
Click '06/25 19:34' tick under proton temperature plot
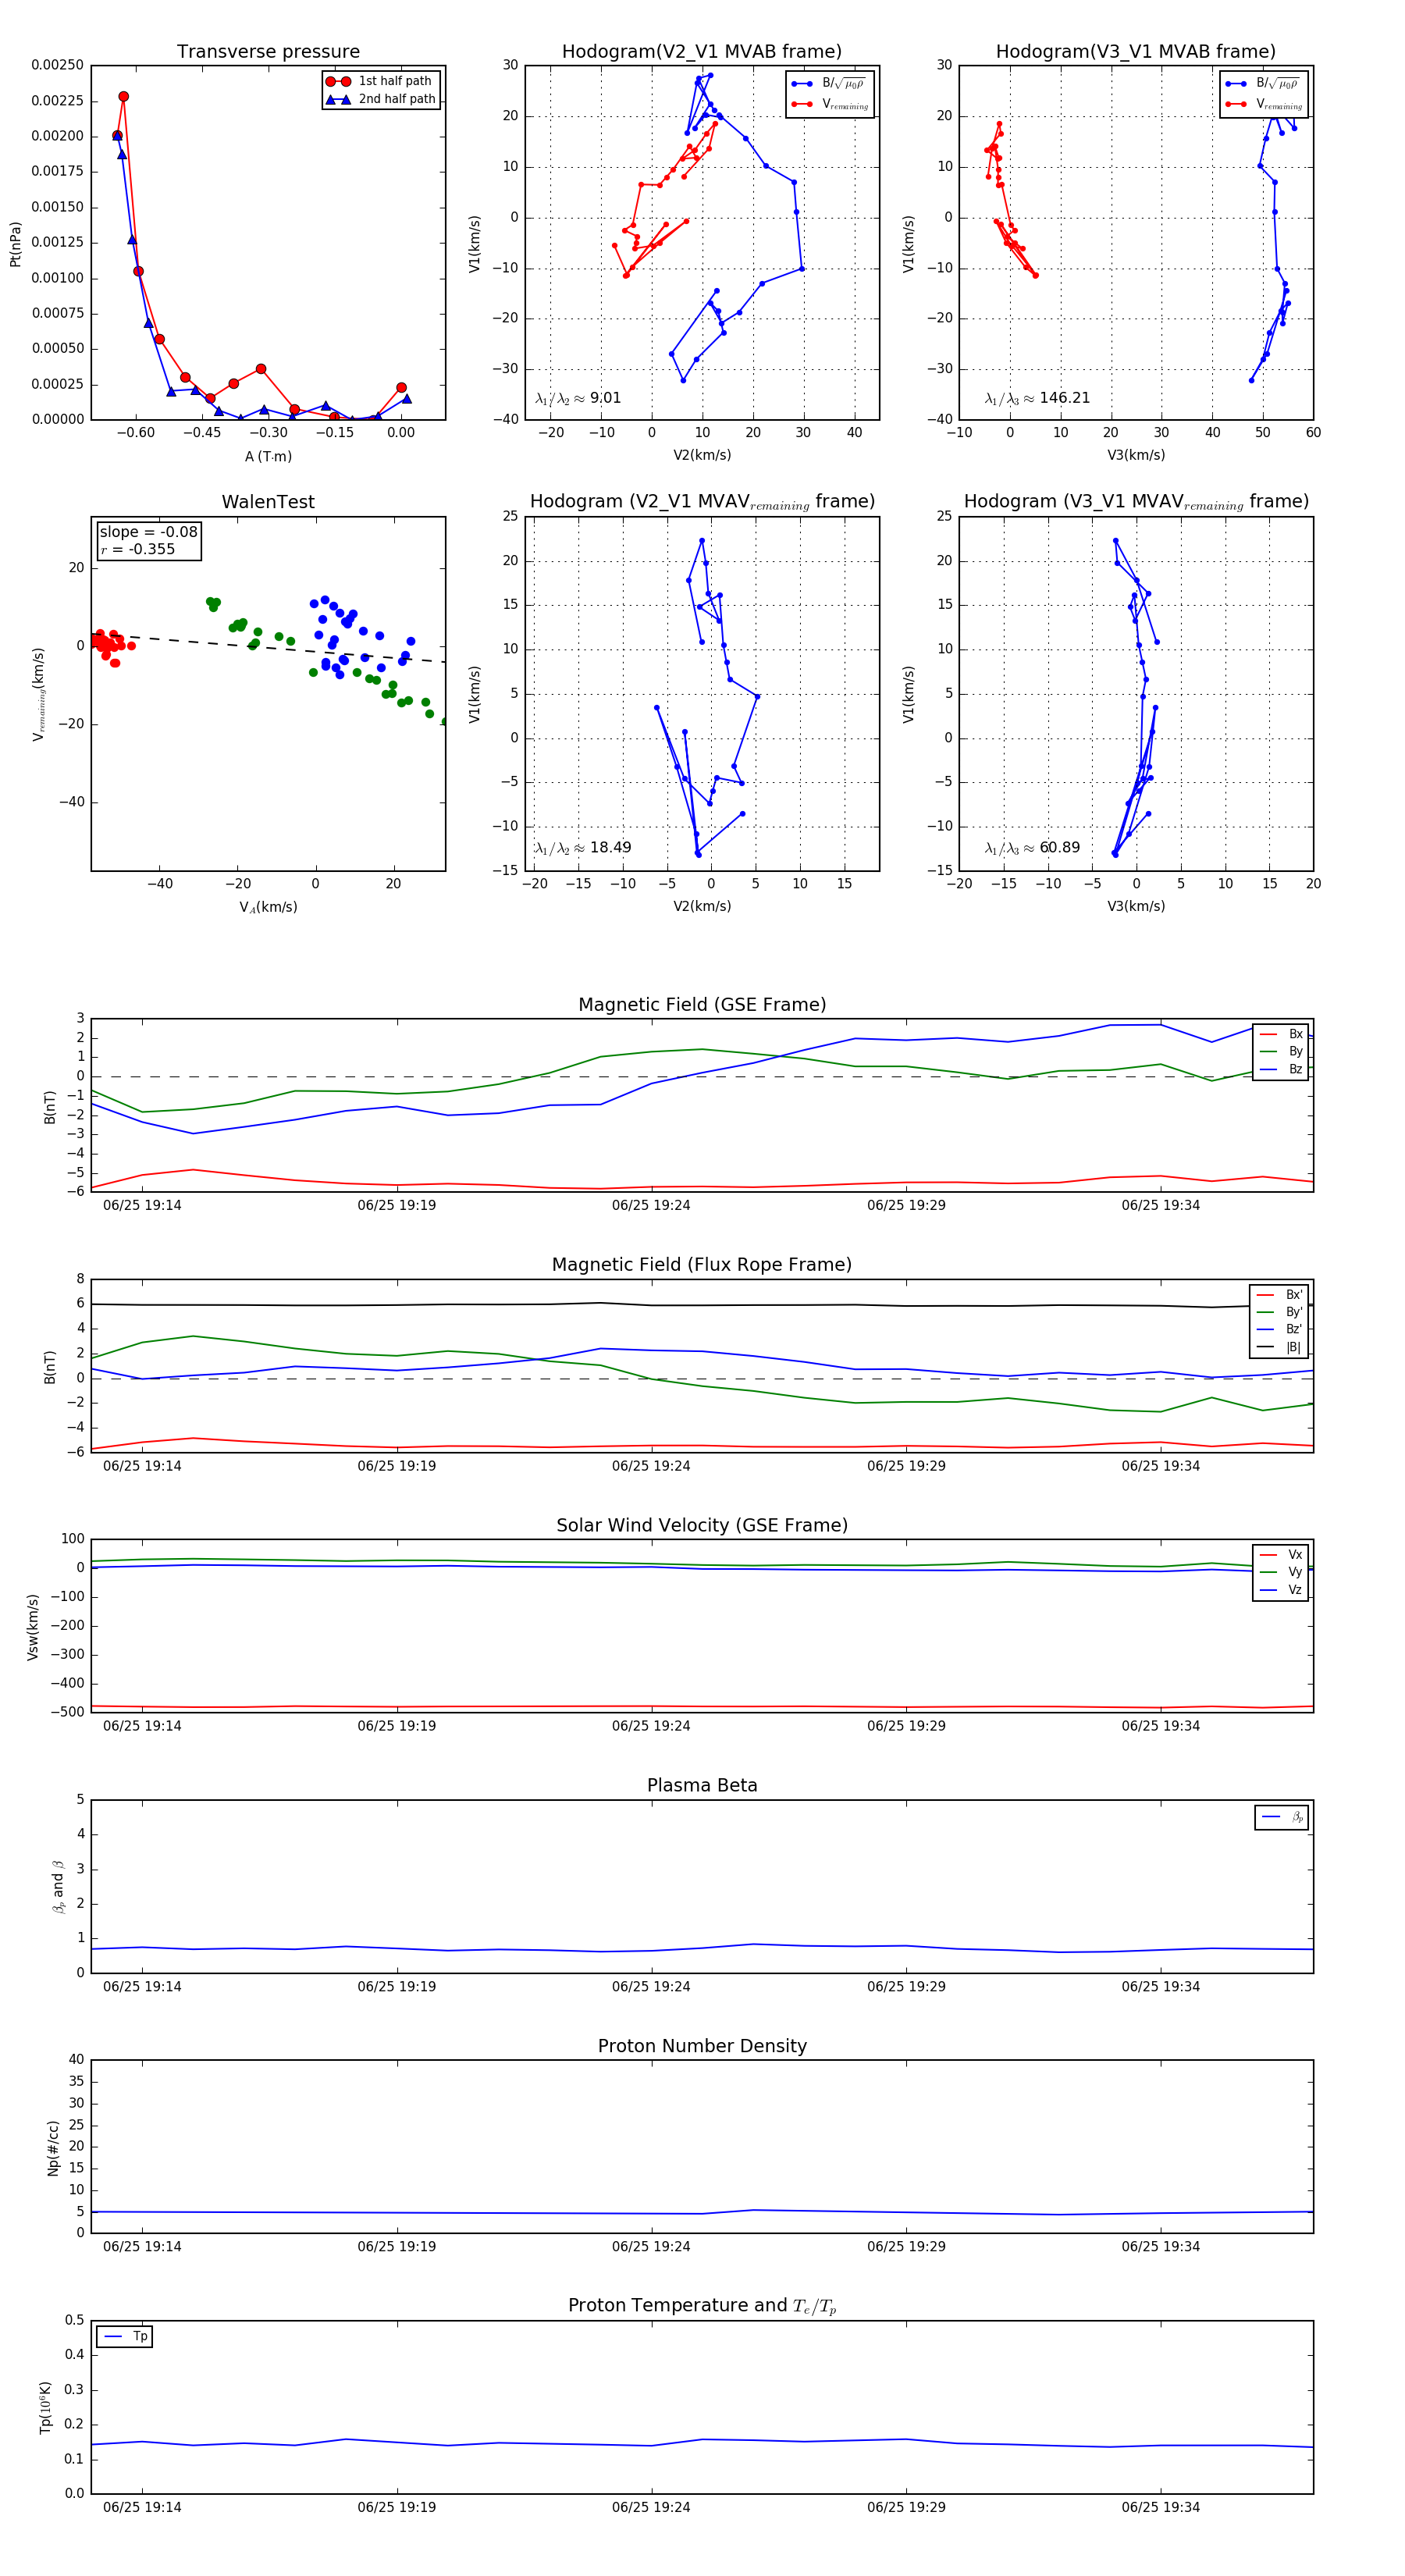(1160, 2507)
